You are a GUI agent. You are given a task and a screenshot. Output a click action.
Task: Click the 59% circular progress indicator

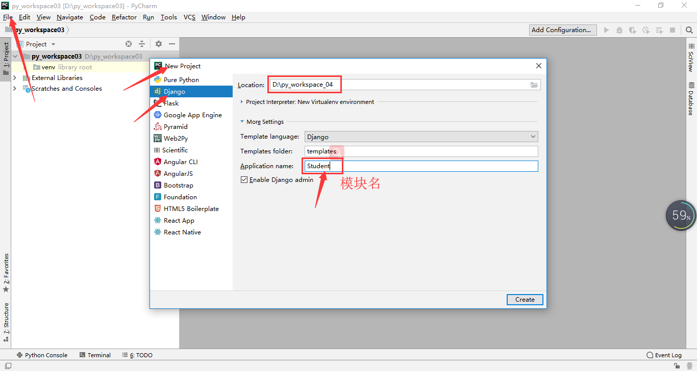(681, 216)
